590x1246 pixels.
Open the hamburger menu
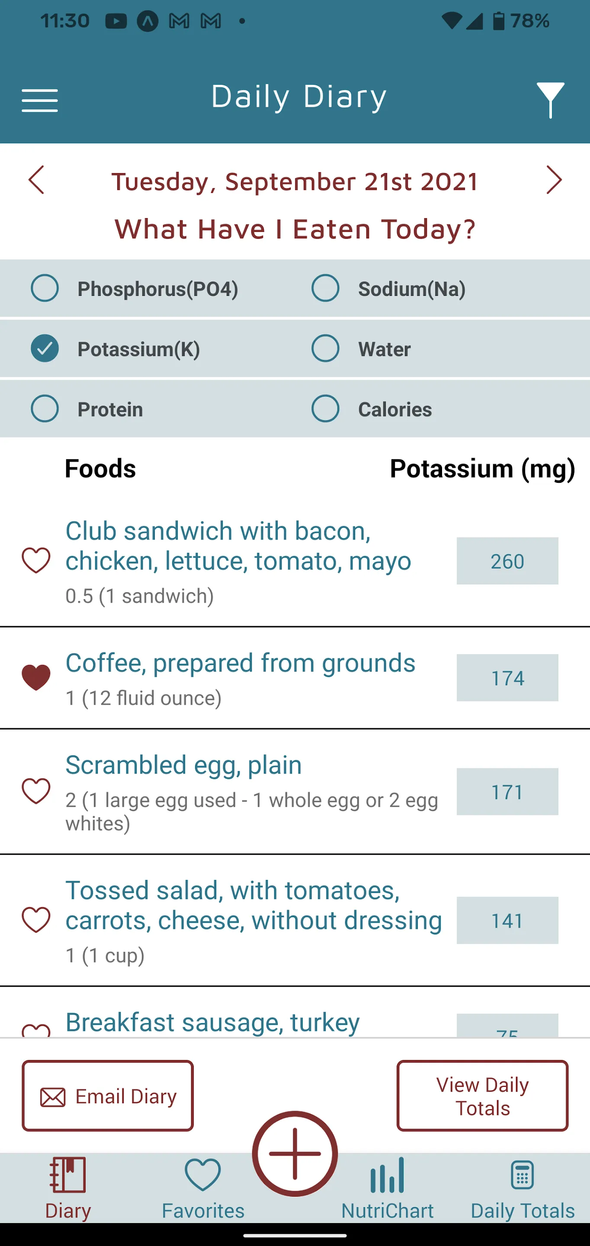40,101
